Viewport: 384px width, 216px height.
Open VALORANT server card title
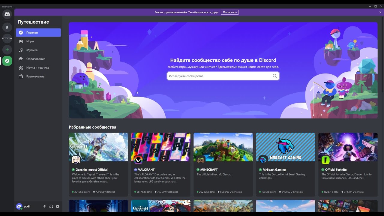click(x=146, y=169)
